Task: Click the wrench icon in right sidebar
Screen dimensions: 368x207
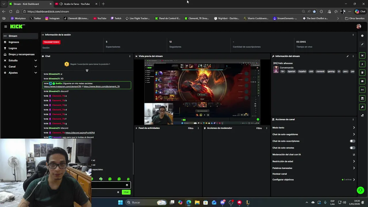Action: [362, 107]
